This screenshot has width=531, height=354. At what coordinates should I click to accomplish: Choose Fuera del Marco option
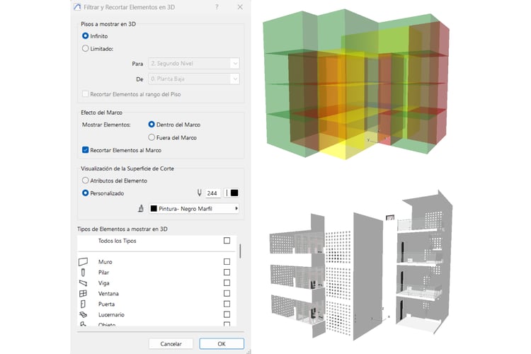(152, 137)
